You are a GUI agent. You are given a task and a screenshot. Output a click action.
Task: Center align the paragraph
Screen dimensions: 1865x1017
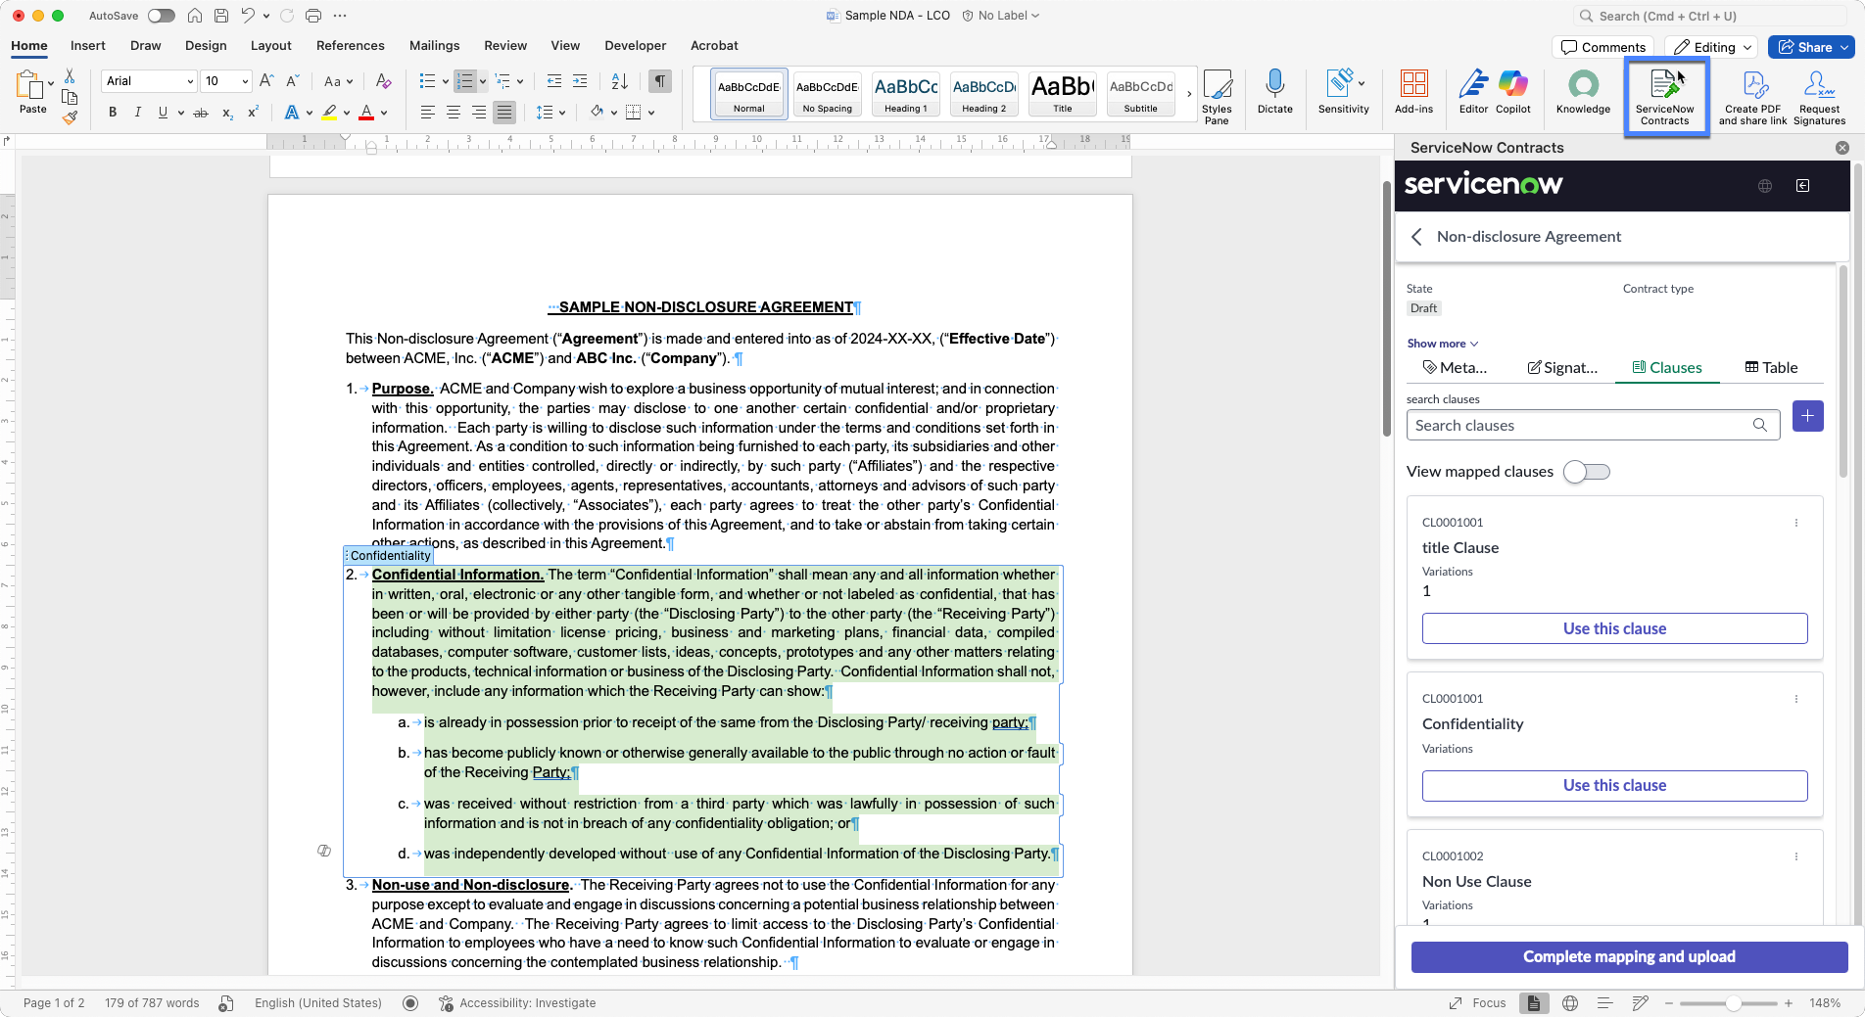[454, 113]
